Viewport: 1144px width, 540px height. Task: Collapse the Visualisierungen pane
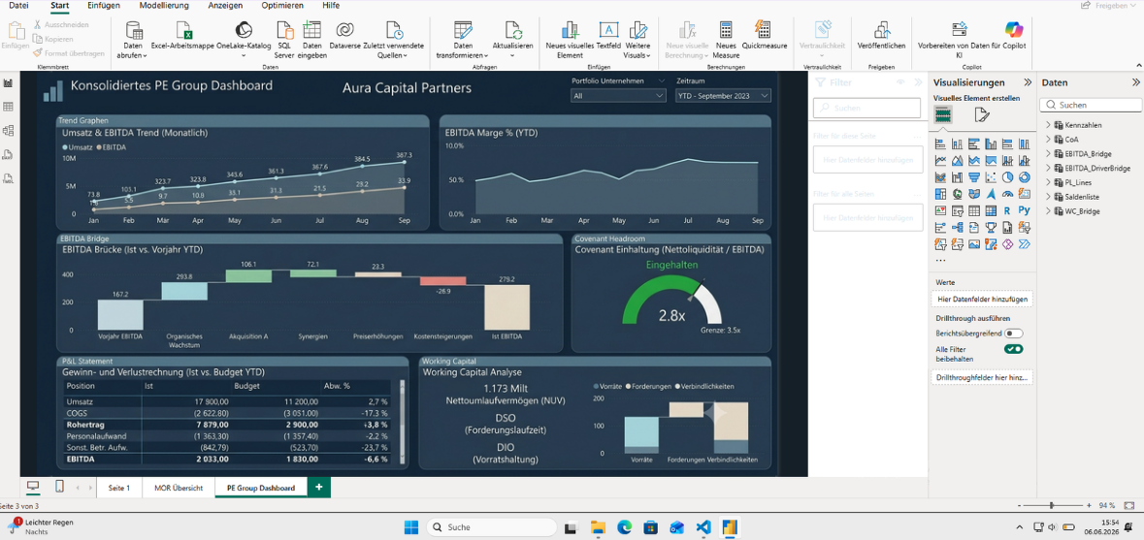[1028, 82]
